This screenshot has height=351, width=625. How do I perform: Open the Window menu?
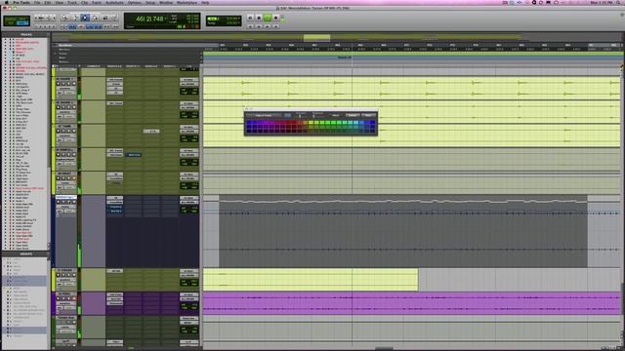pyautogui.click(x=166, y=2)
